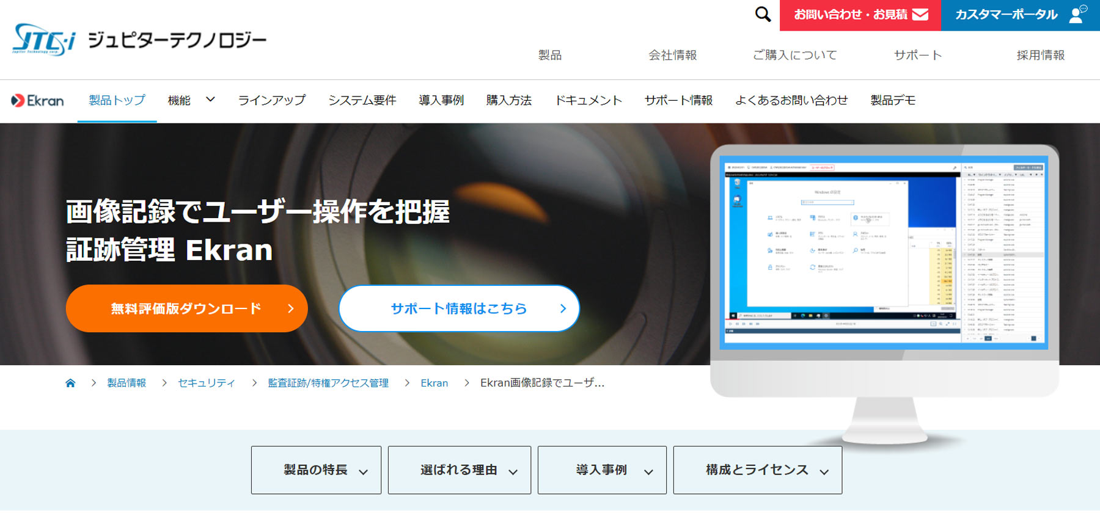Click the 証跡管理 Ekran headline text

click(x=169, y=250)
